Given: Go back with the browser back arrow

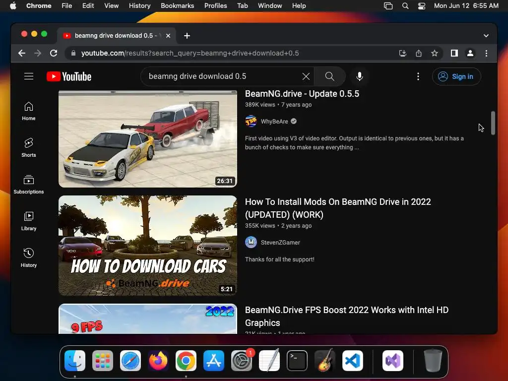Looking at the screenshot, I should coord(22,53).
